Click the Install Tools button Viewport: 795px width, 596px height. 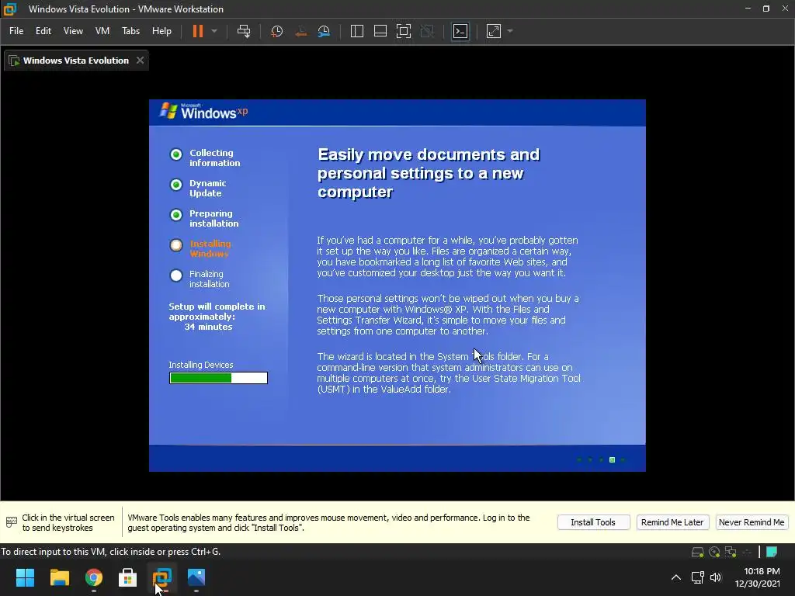(x=593, y=522)
